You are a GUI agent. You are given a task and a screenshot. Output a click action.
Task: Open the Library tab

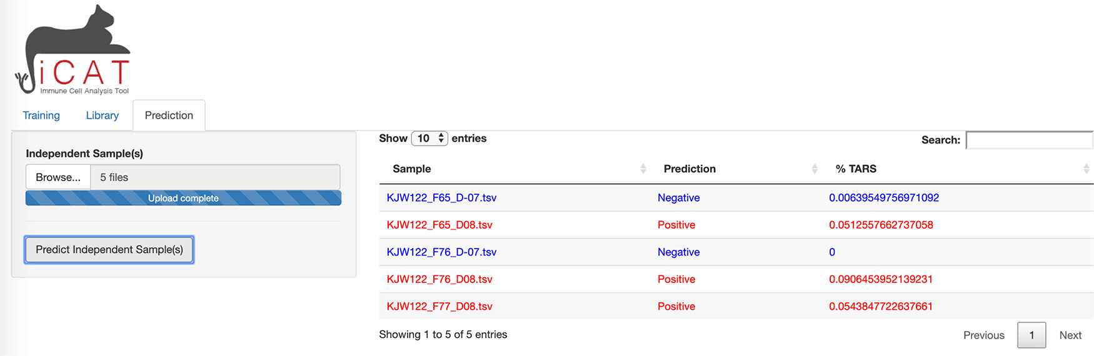(103, 116)
